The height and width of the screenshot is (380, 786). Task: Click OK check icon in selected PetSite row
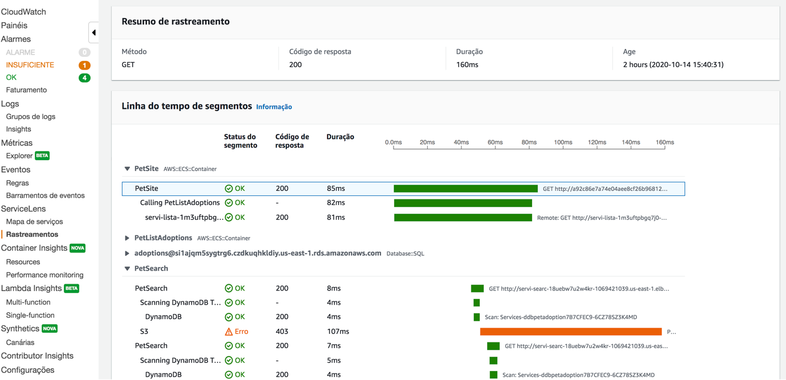click(229, 189)
